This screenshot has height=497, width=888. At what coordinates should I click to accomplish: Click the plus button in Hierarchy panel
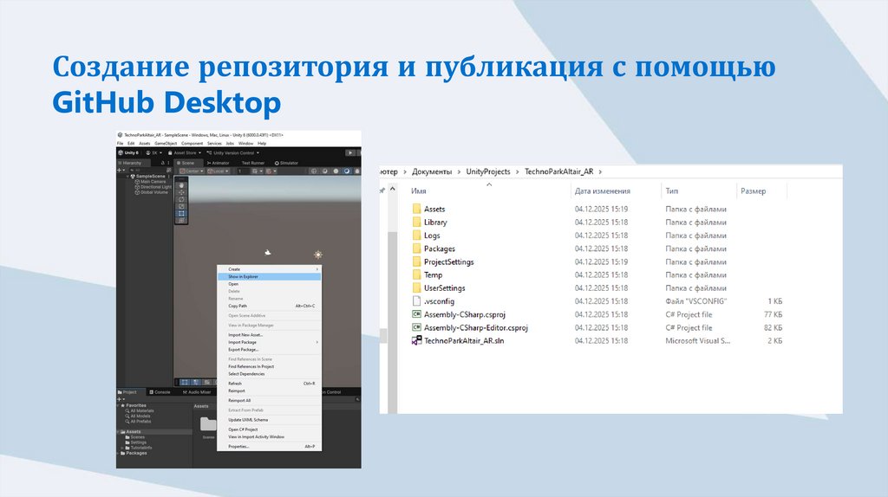[120, 171]
